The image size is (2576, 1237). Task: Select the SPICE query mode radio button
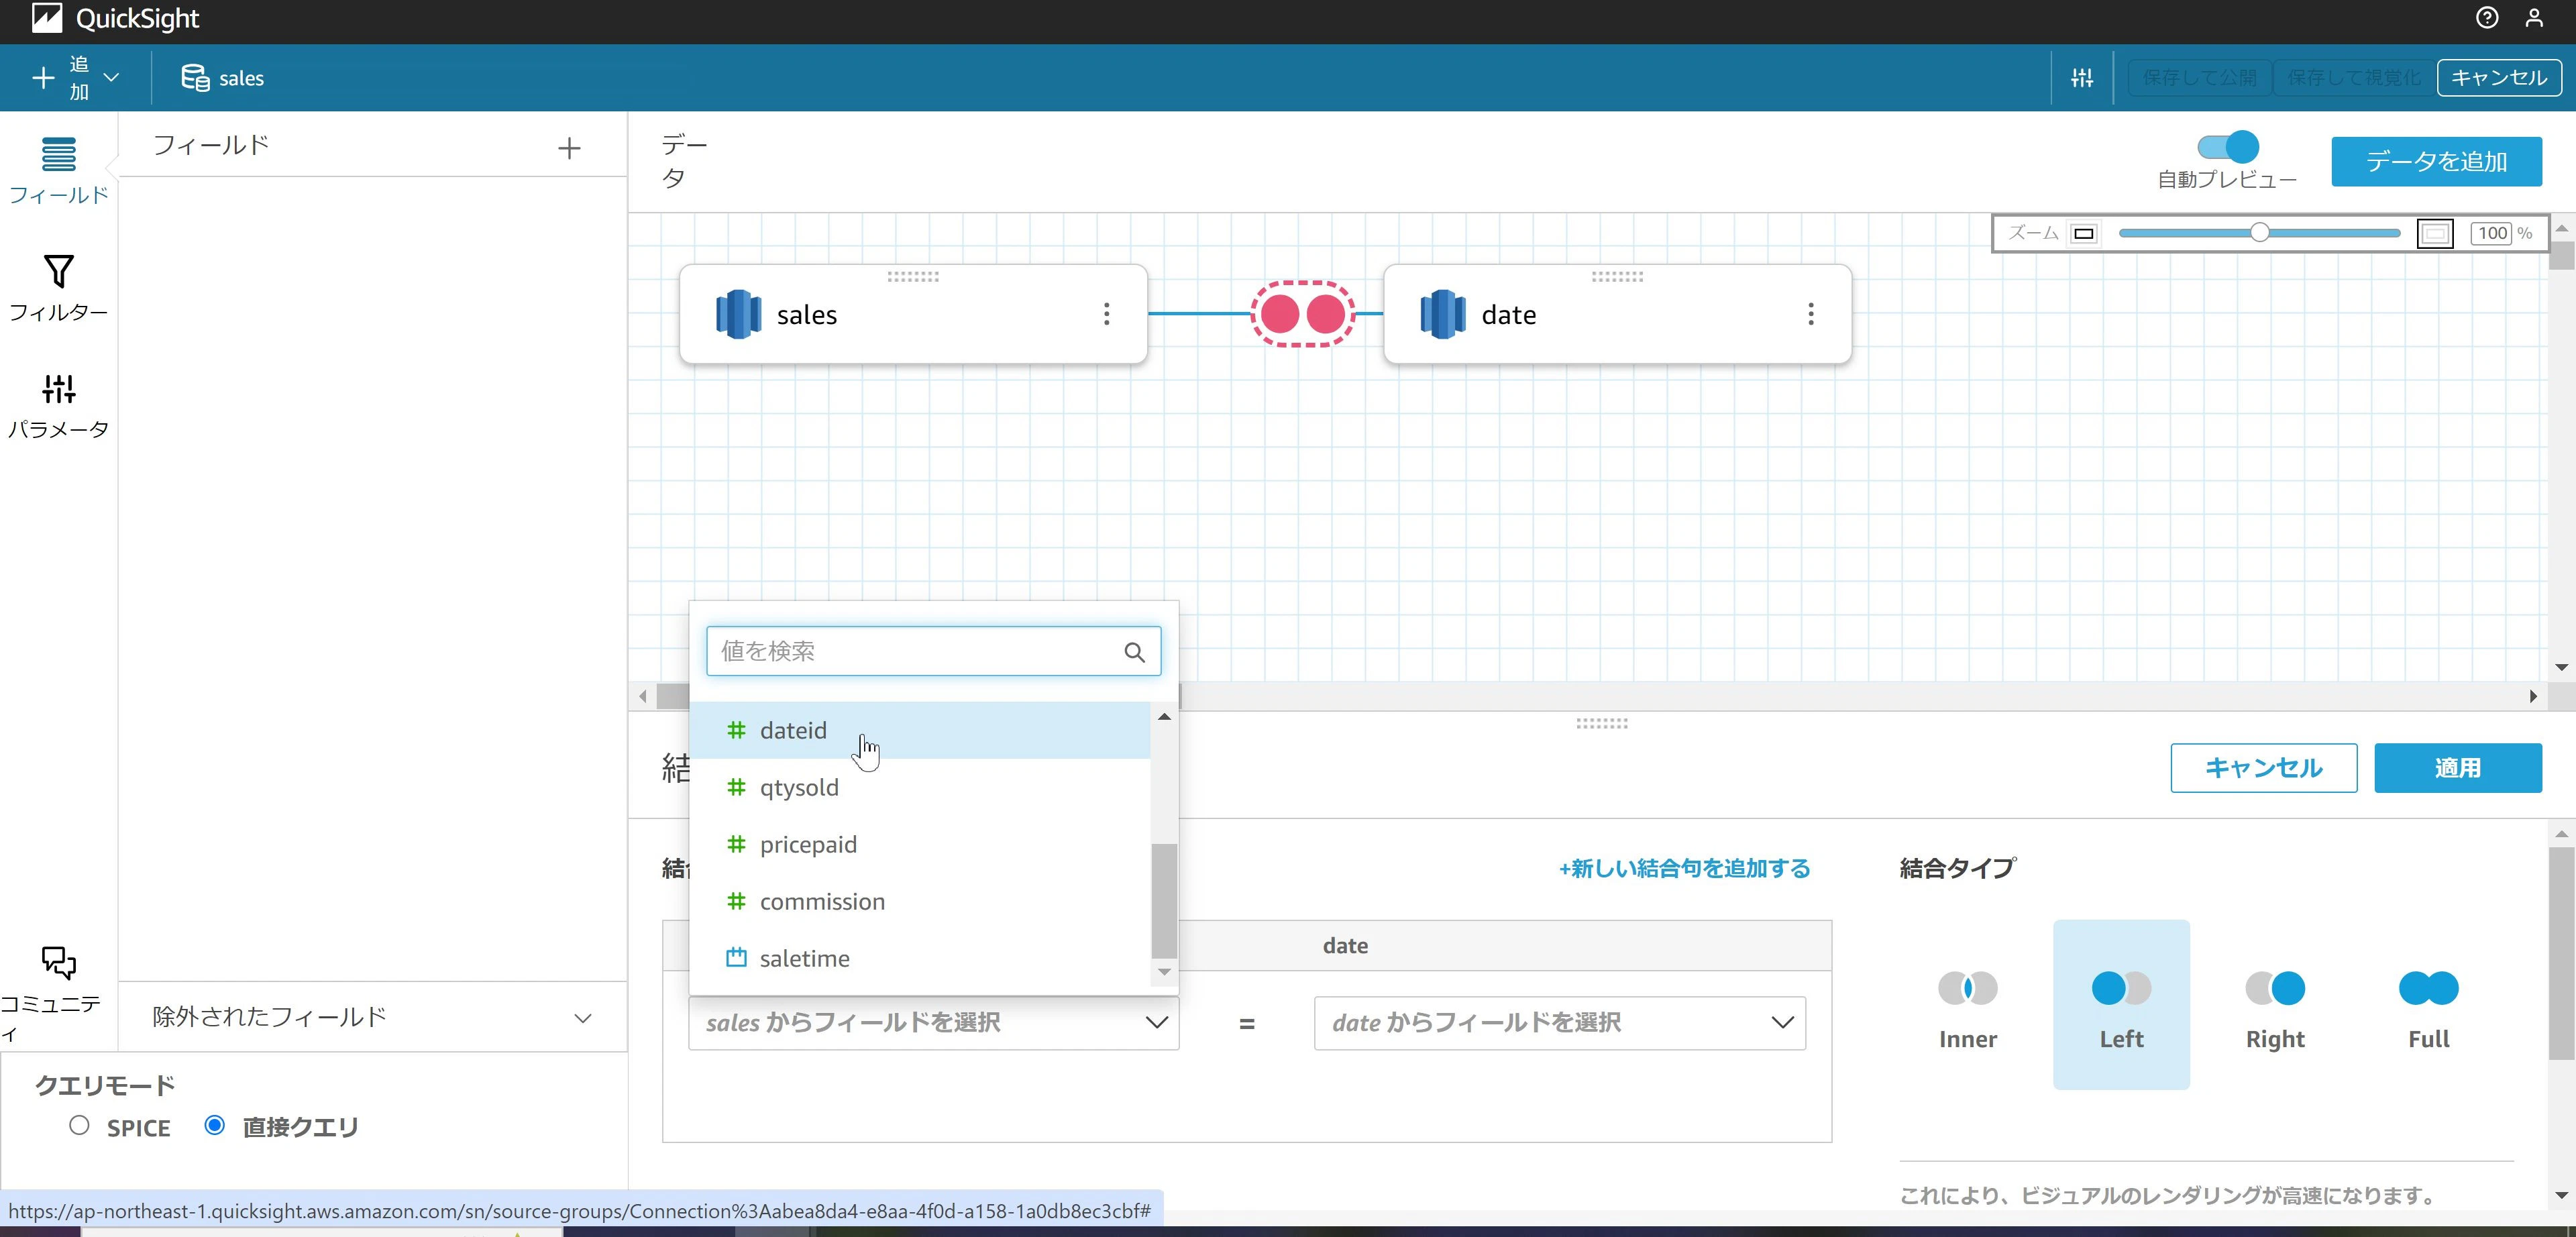(x=79, y=1125)
